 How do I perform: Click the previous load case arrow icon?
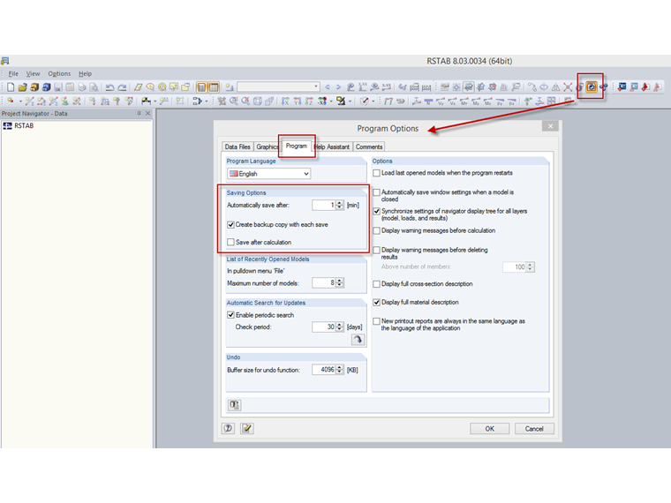coord(328,87)
